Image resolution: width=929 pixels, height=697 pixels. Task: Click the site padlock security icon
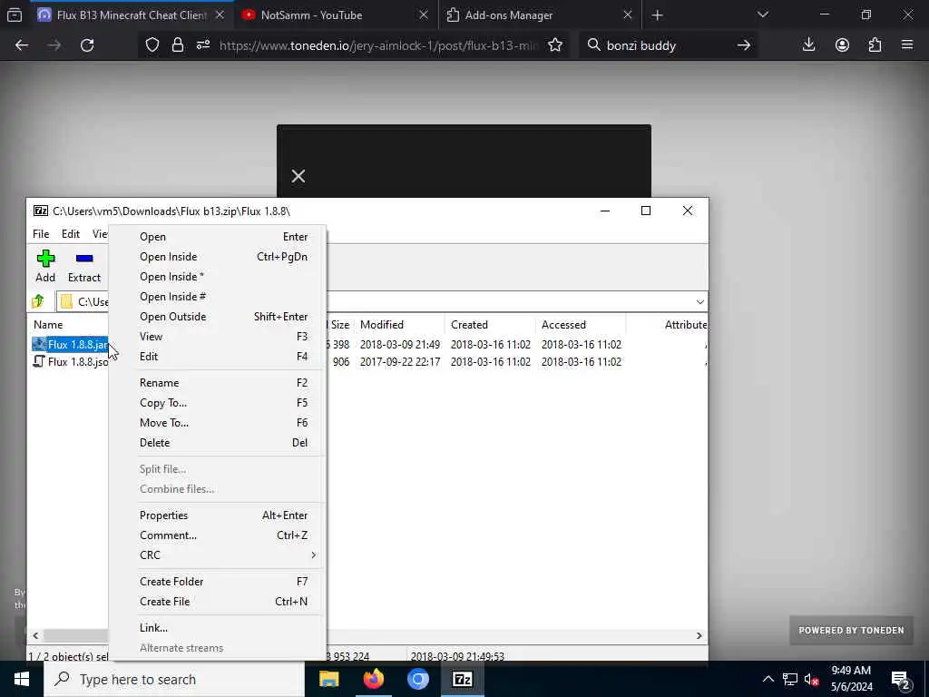tap(178, 45)
